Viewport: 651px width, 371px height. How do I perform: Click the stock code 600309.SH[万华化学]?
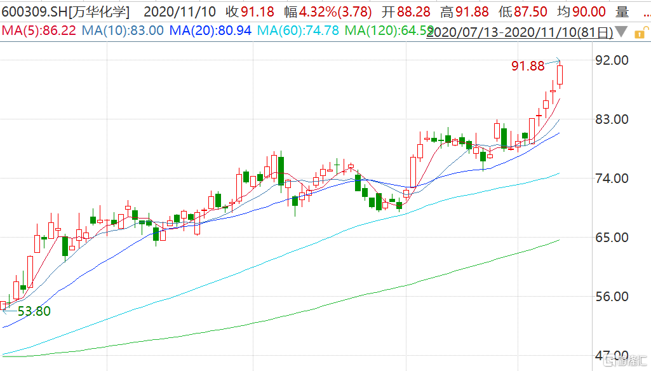pyautogui.click(x=65, y=11)
